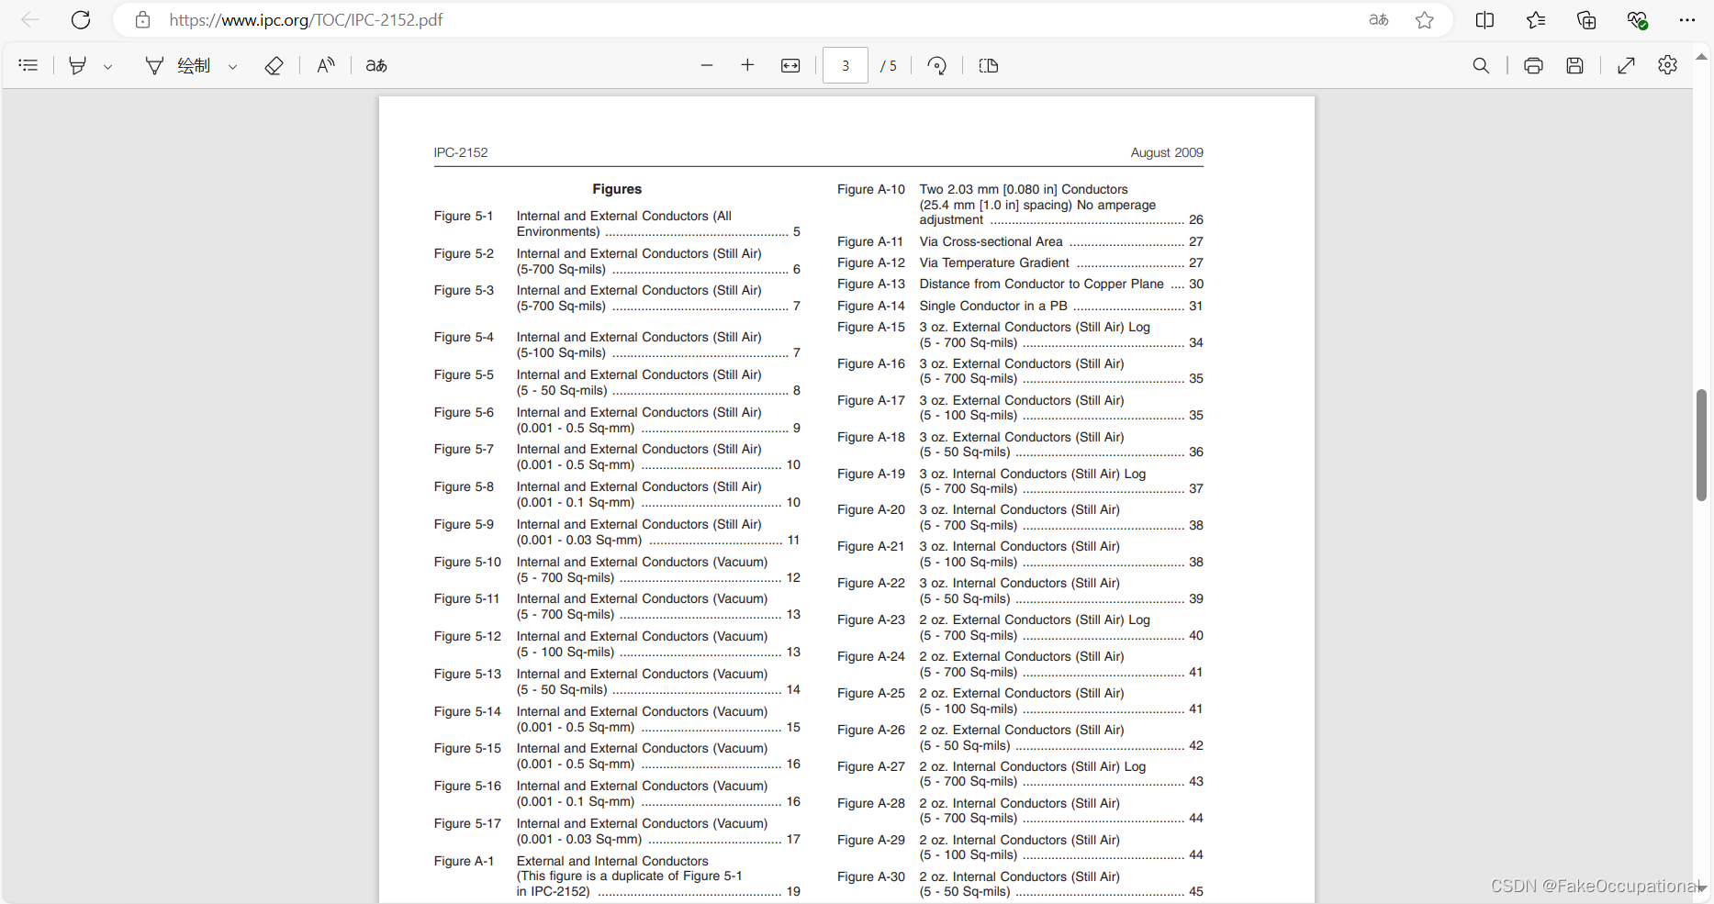This screenshot has width=1714, height=904.
Task: Open browser settings and more menu
Action: tap(1687, 19)
